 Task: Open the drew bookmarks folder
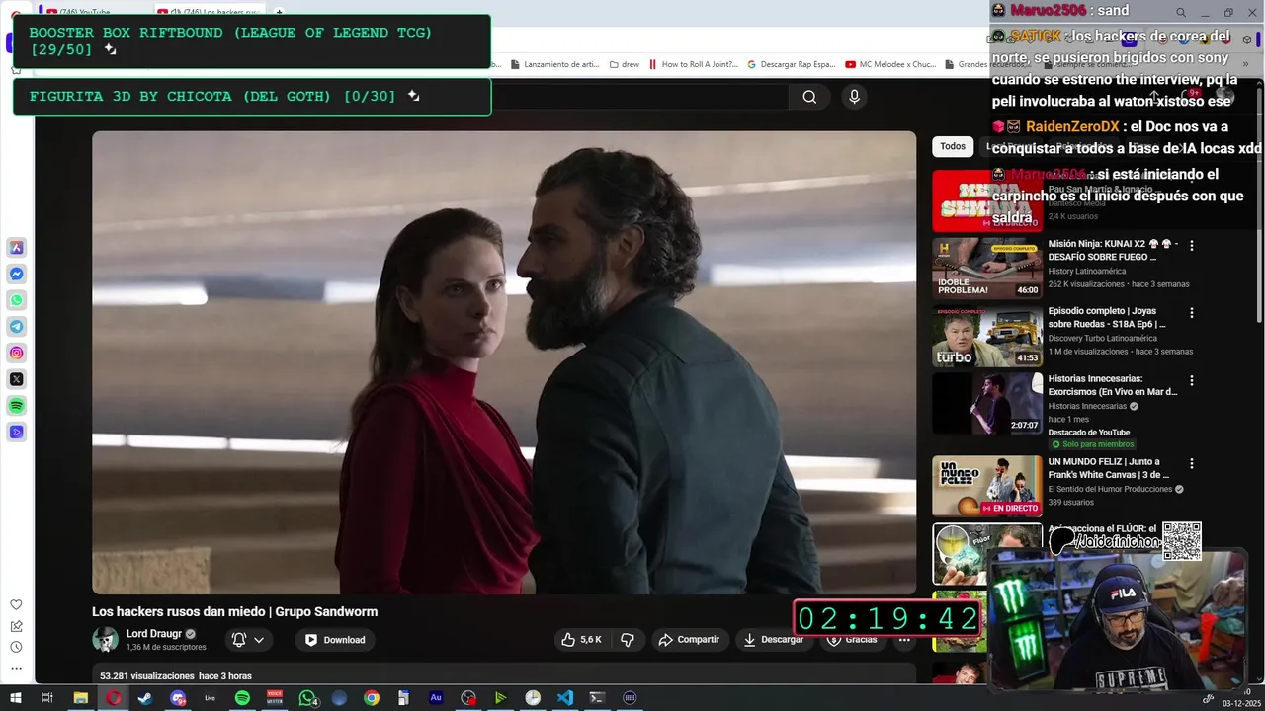[x=625, y=64]
